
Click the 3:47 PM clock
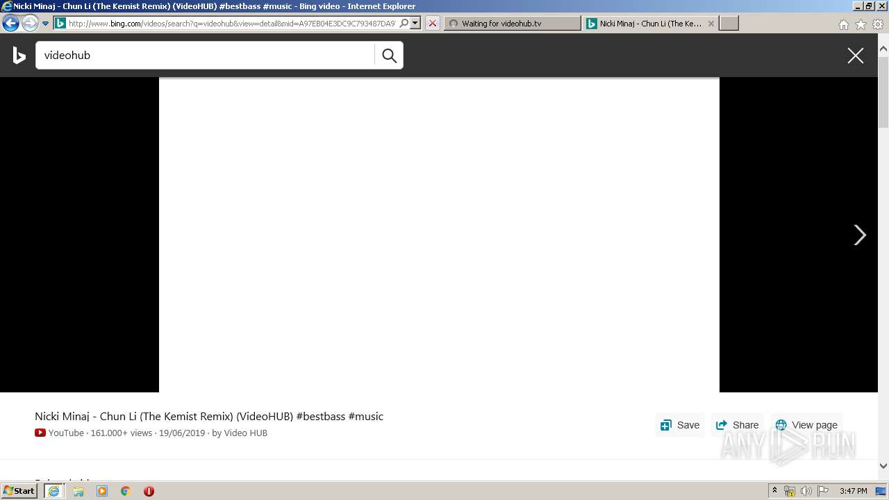tap(853, 491)
